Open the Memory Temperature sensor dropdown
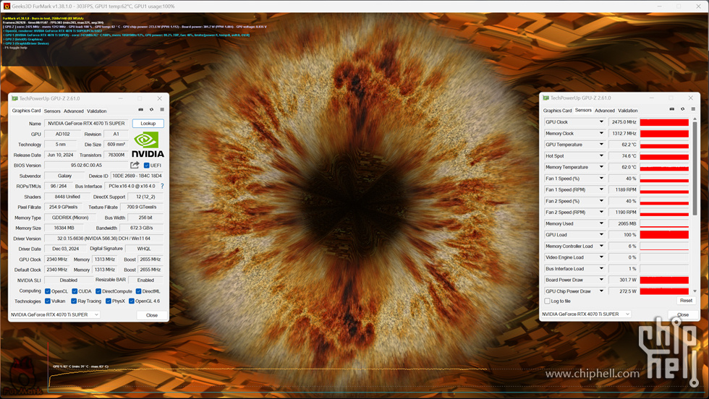The image size is (709, 399). [601, 167]
